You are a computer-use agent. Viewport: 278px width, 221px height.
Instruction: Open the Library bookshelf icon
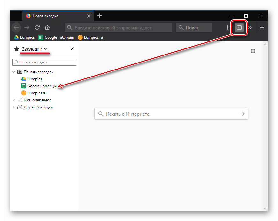coord(228,27)
